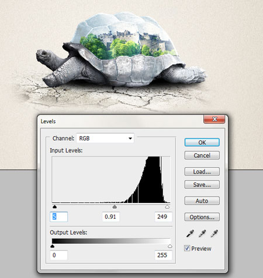Image resolution: width=263 pixels, height=278 pixels.
Task: Focus the highlight input field showing 249
Action: click(x=163, y=217)
